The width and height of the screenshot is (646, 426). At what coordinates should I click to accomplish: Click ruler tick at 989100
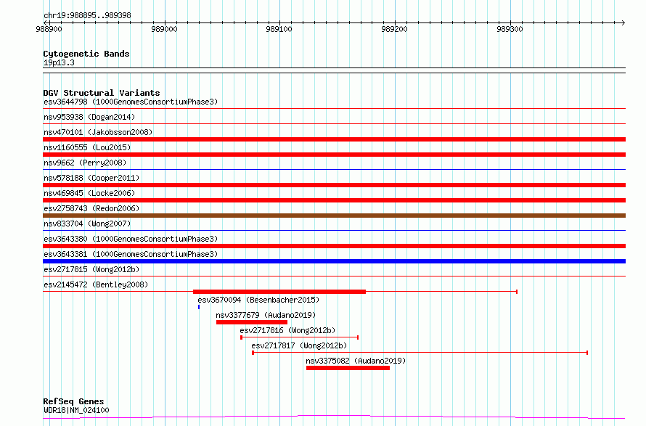pyautogui.click(x=279, y=29)
